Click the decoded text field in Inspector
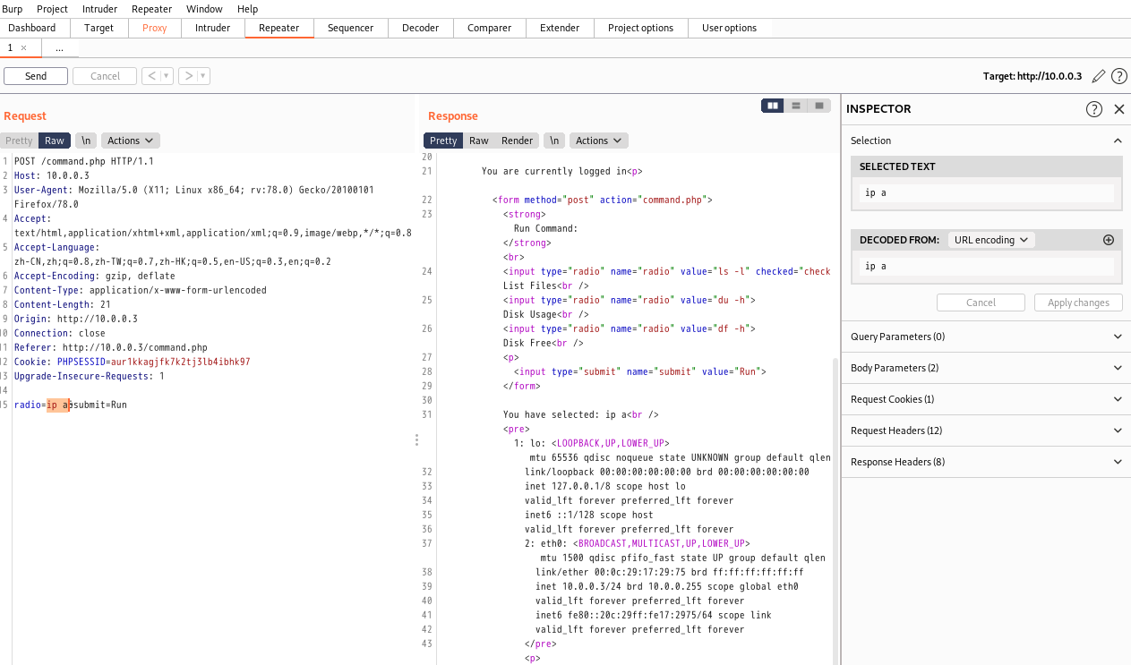This screenshot has height=665, width=1131. pyautogui.click(x=986, y=266)
